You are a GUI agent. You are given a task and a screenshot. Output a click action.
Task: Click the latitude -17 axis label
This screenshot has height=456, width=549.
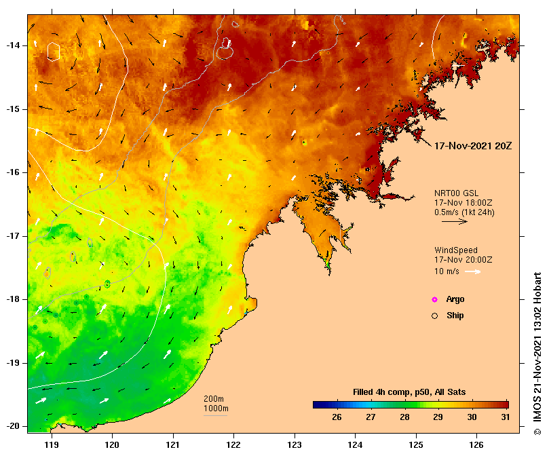tap(13, 236)
